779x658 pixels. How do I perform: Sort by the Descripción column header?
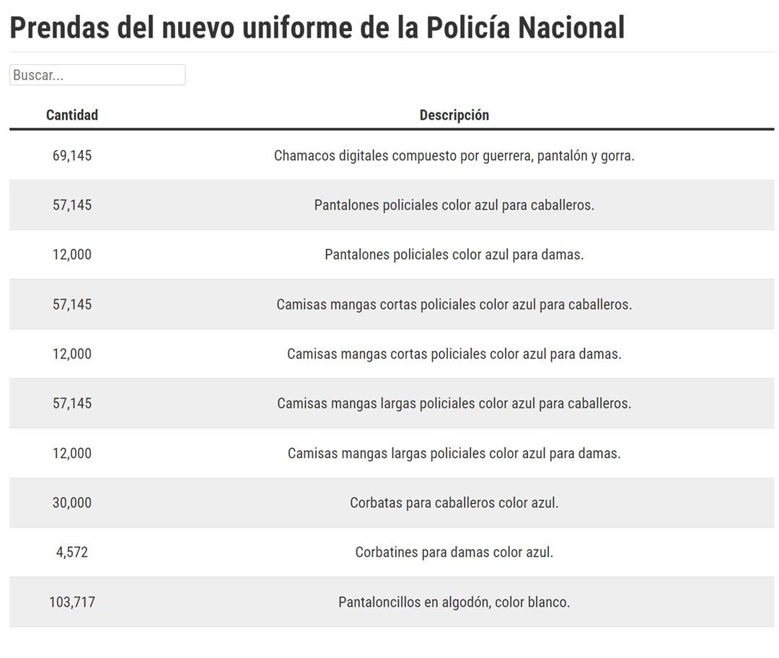454,115
